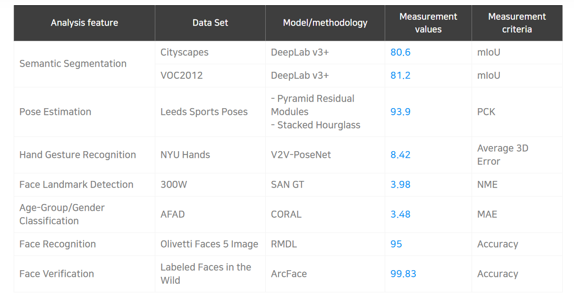Click the 3.98 NME value
The width and height of the screenshot is (574, 299).
tap(400, 185)
